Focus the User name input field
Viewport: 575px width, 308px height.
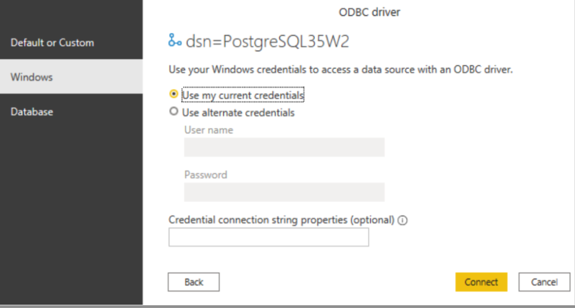point(284,147)
